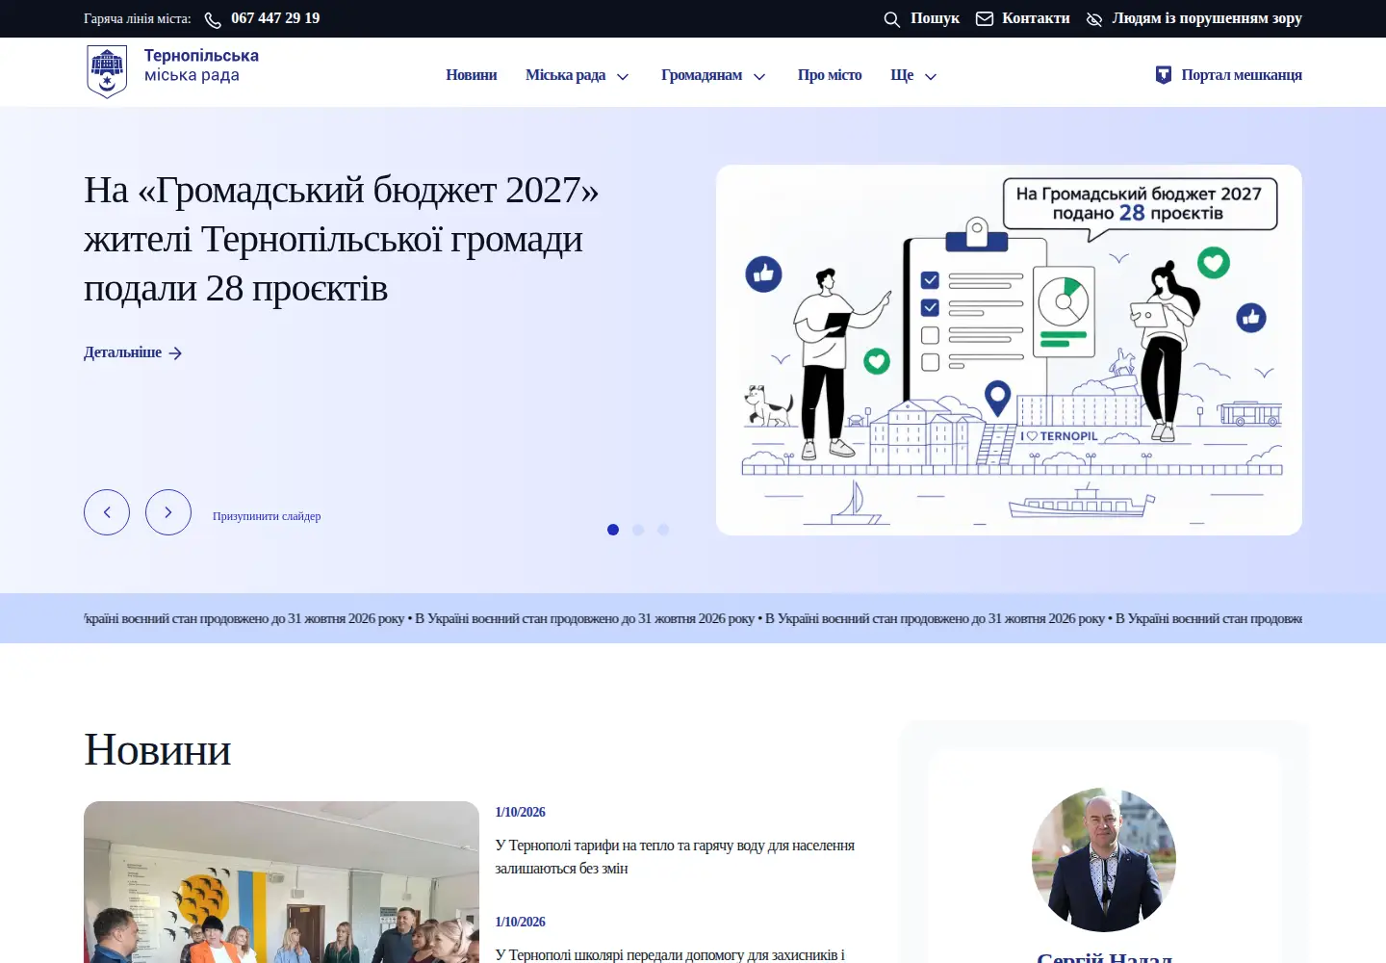Click the Ternopil city council coat of arms logo
1386x963 pixels.
pyautogui.click(x=107, y=72)
